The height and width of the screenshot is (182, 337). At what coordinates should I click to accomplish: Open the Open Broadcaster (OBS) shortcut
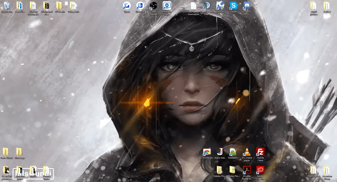tap(153, 8)
